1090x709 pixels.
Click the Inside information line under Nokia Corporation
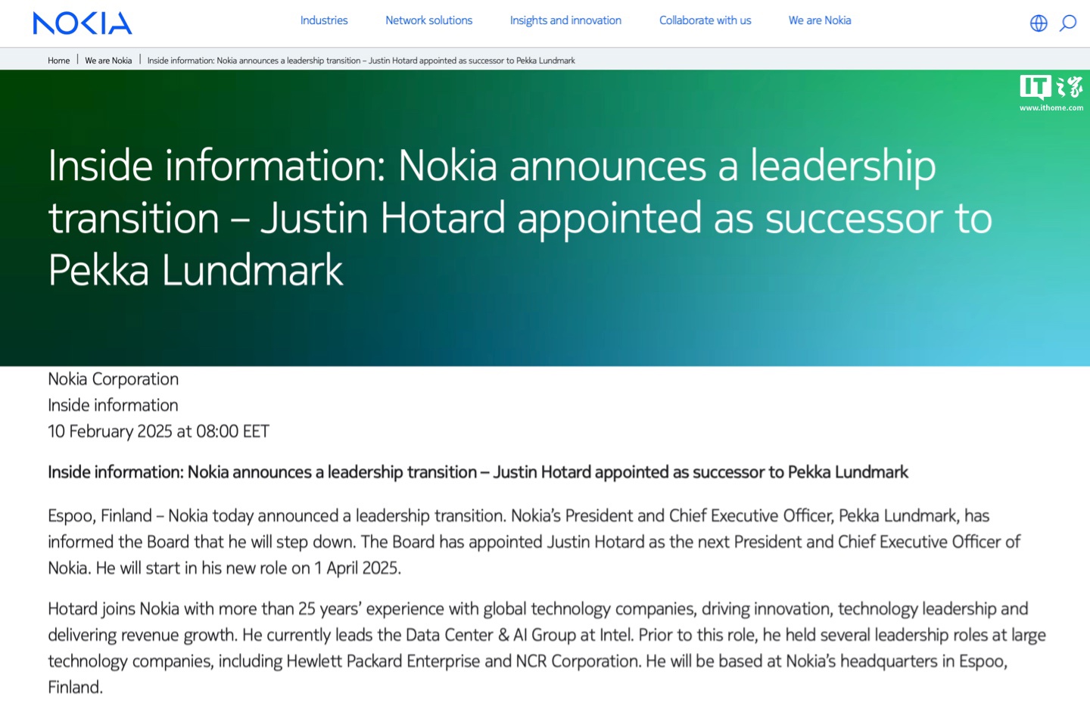click(114, 406)
